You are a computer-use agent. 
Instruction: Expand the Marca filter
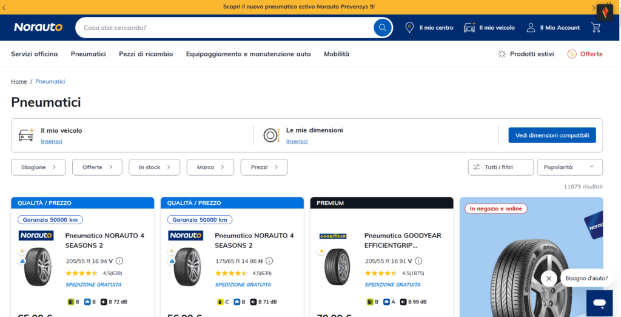[x=210, y=167]
